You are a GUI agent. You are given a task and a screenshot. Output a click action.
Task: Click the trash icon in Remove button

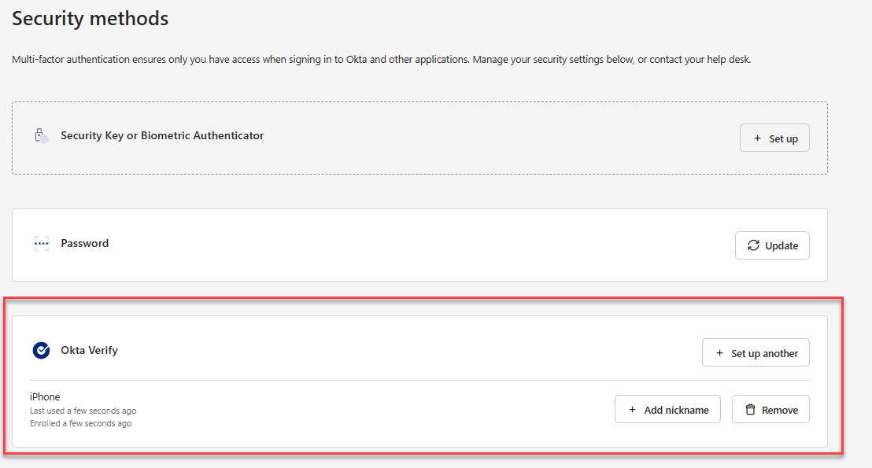[750, 410]
